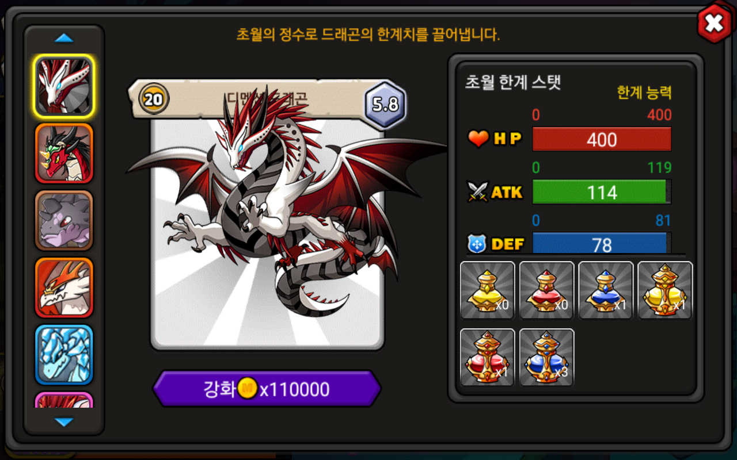Click the blue DEF limit bar
737x460 pixels.
click(602, 244)
